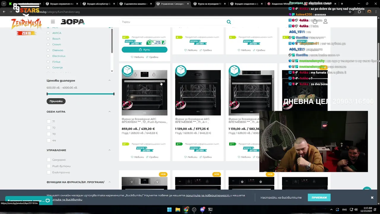Open File Explorer from the taskbar
The width and height of the screenshot is (380, 214).
coord(178,210)
